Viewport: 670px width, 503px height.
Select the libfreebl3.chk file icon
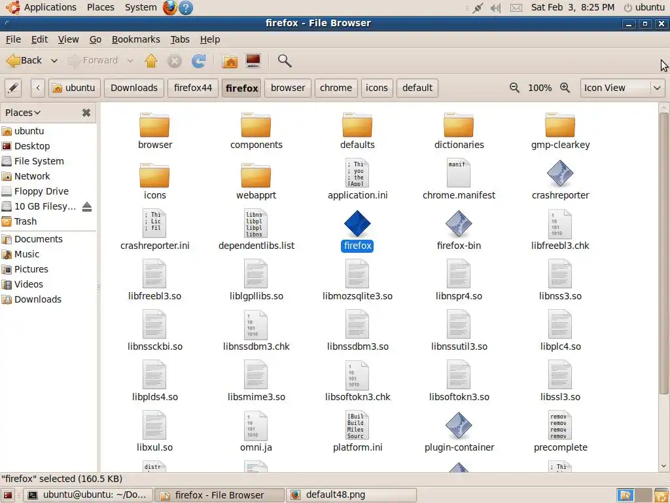560,224
